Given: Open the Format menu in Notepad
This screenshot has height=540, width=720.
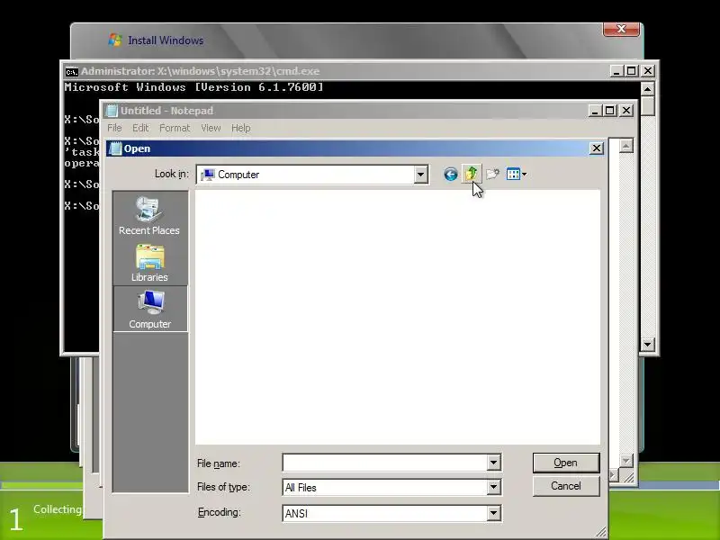Looking at the screenshot, I should (175, 128).
